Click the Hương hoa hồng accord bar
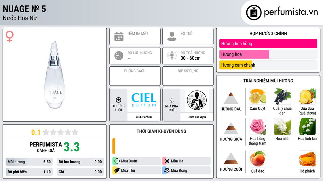 pos(268,43)
